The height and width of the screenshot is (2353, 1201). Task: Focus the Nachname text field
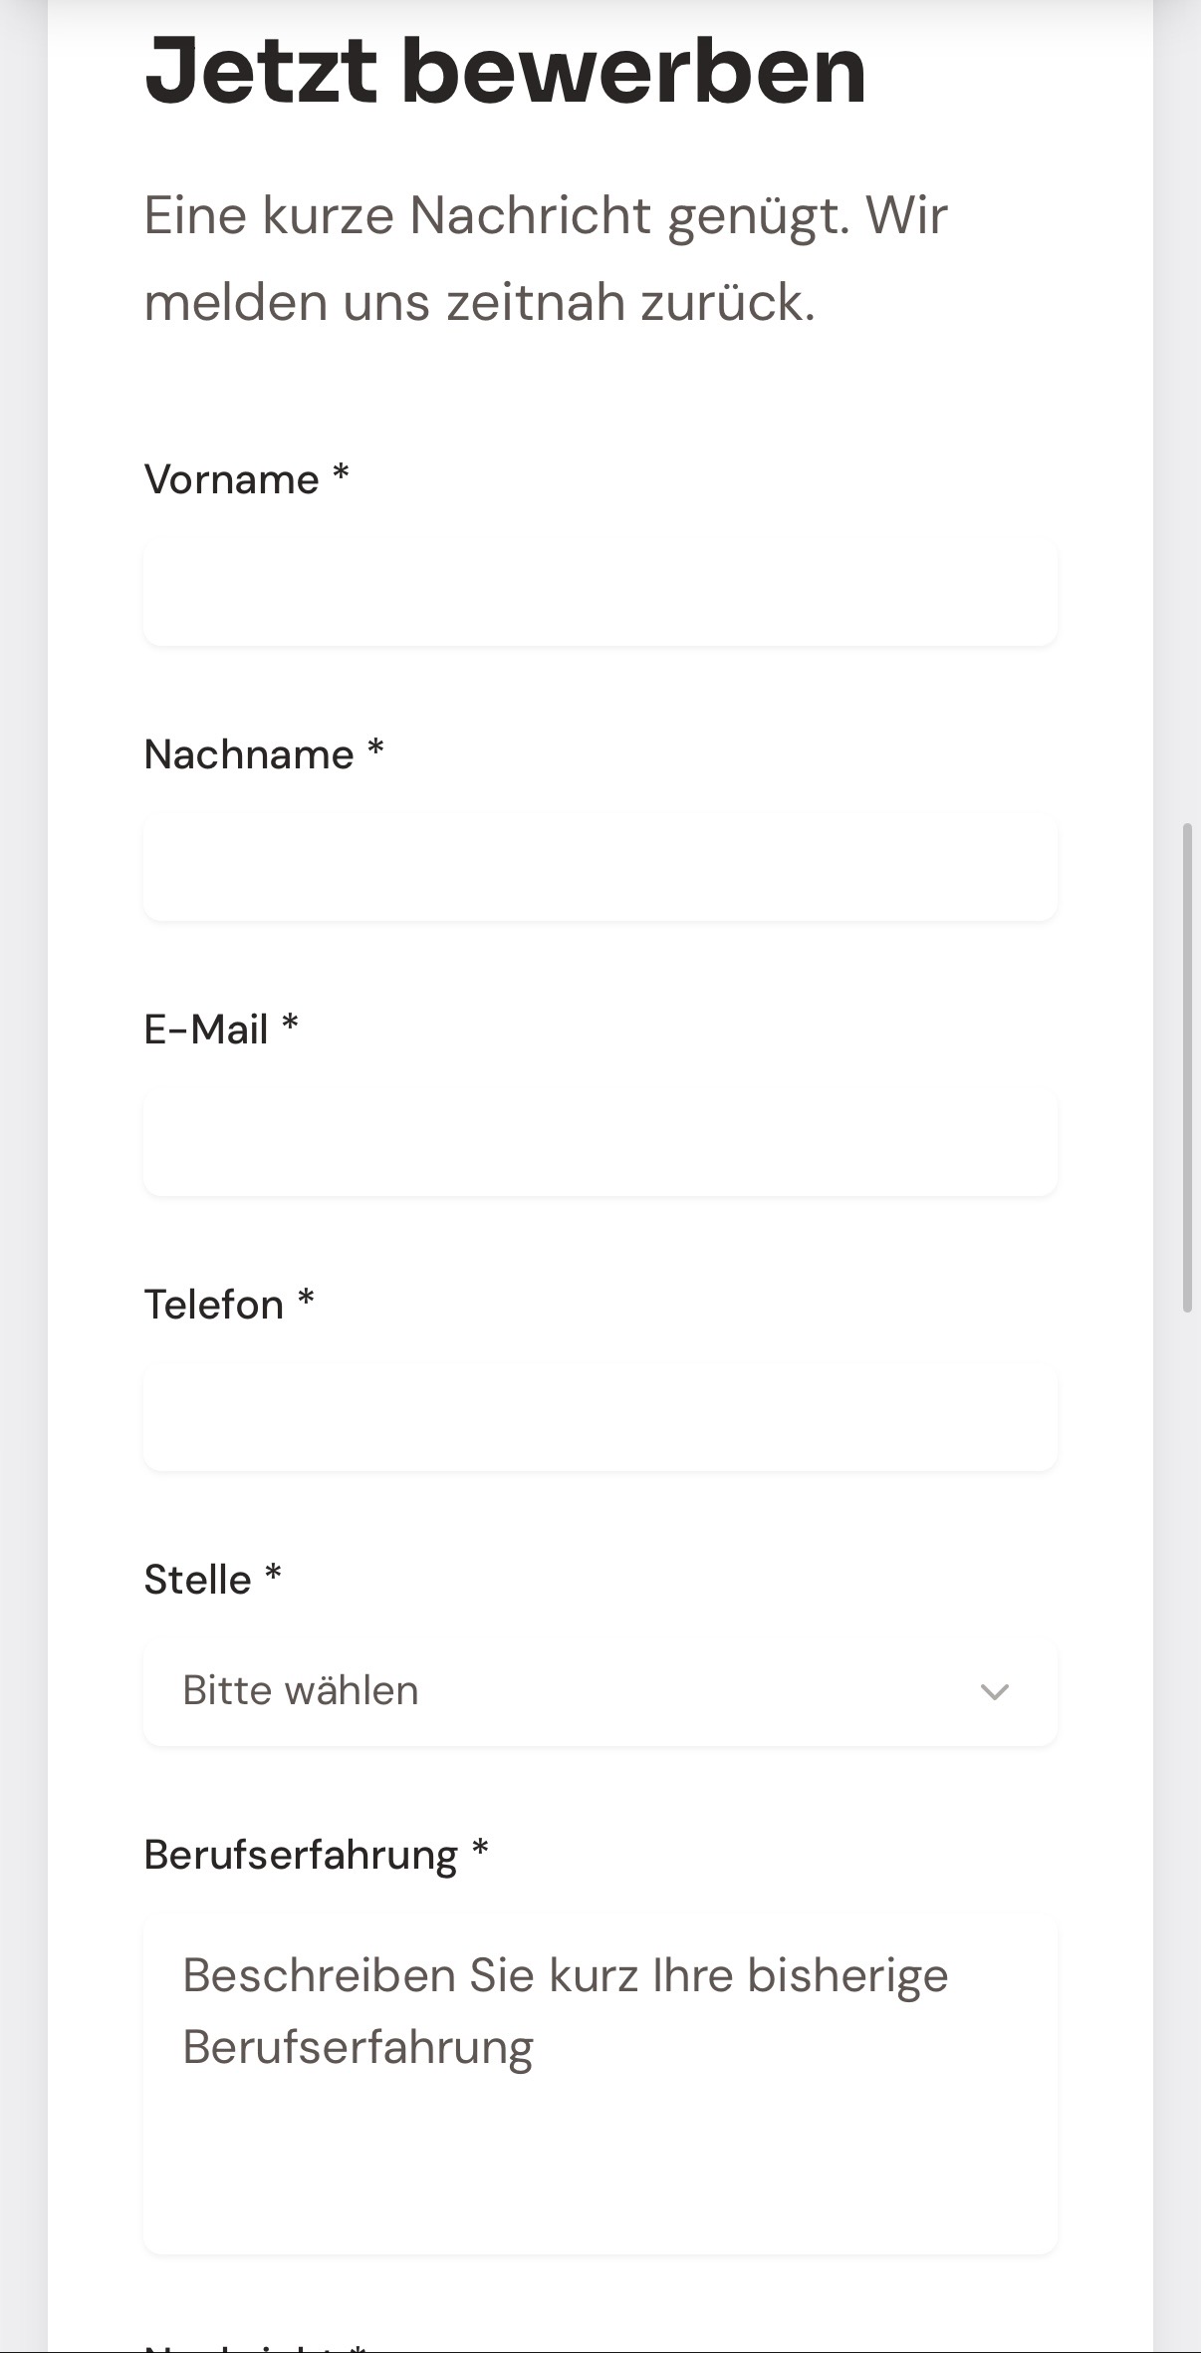(600, 866)
